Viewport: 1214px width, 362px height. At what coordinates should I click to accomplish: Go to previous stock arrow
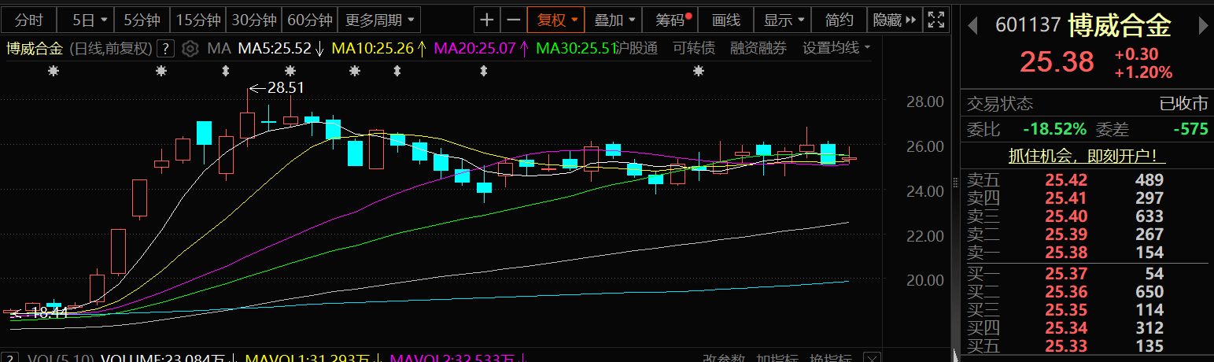973,26
